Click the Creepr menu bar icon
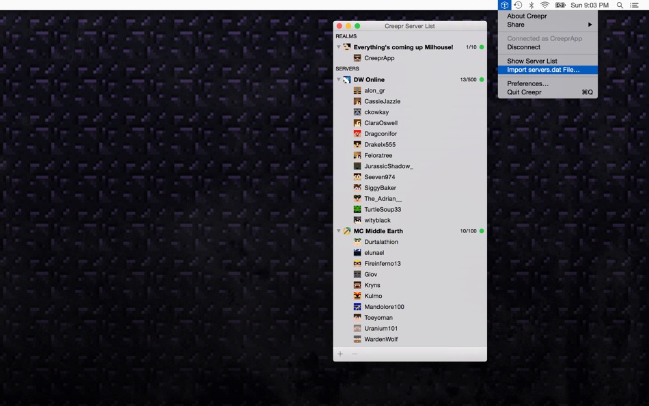The image size is (649, 406). pyautogui.click(x=504, y=5)
